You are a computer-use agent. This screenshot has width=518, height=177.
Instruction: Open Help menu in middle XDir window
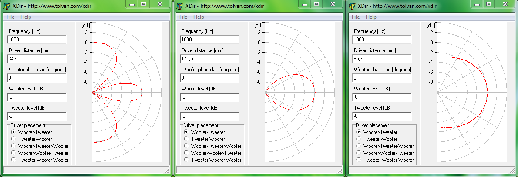(x=198, y=17)
